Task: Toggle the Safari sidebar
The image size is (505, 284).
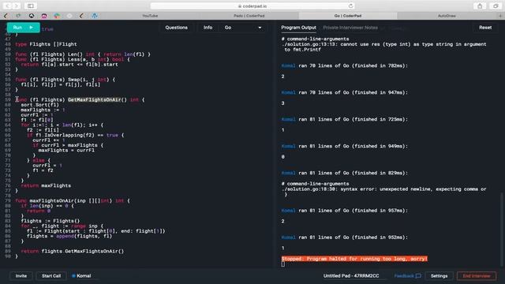Action: pyautogui.click(x=31, y=6)
